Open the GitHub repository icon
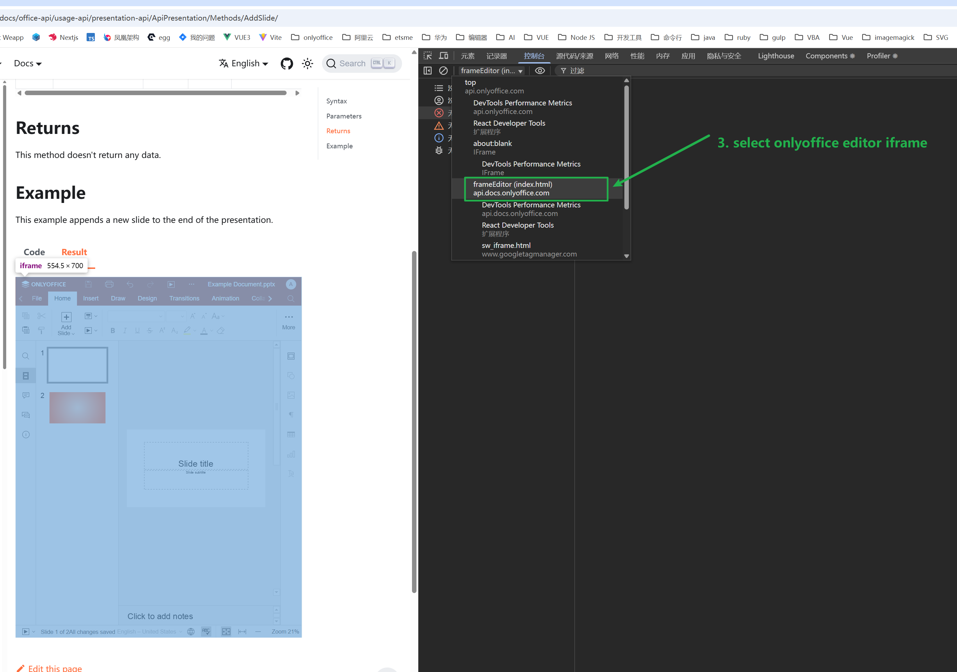The height and width of the screenshot is (672, 957). point(287,63)
